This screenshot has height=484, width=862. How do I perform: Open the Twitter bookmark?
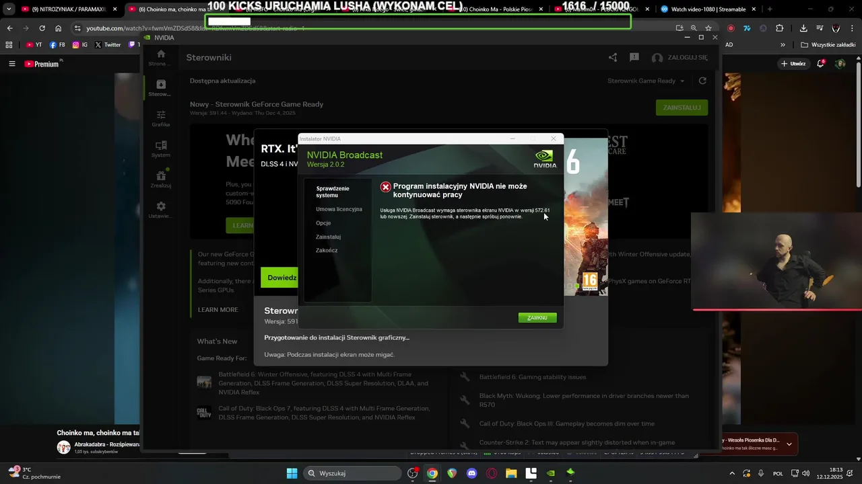pyautogui.click(x=108, y=45)
